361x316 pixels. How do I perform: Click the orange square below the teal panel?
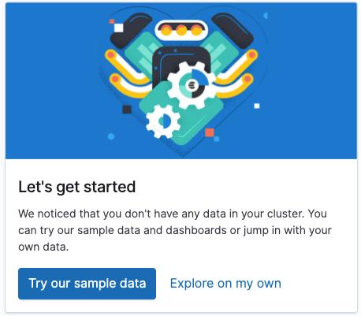click(210, 132)
